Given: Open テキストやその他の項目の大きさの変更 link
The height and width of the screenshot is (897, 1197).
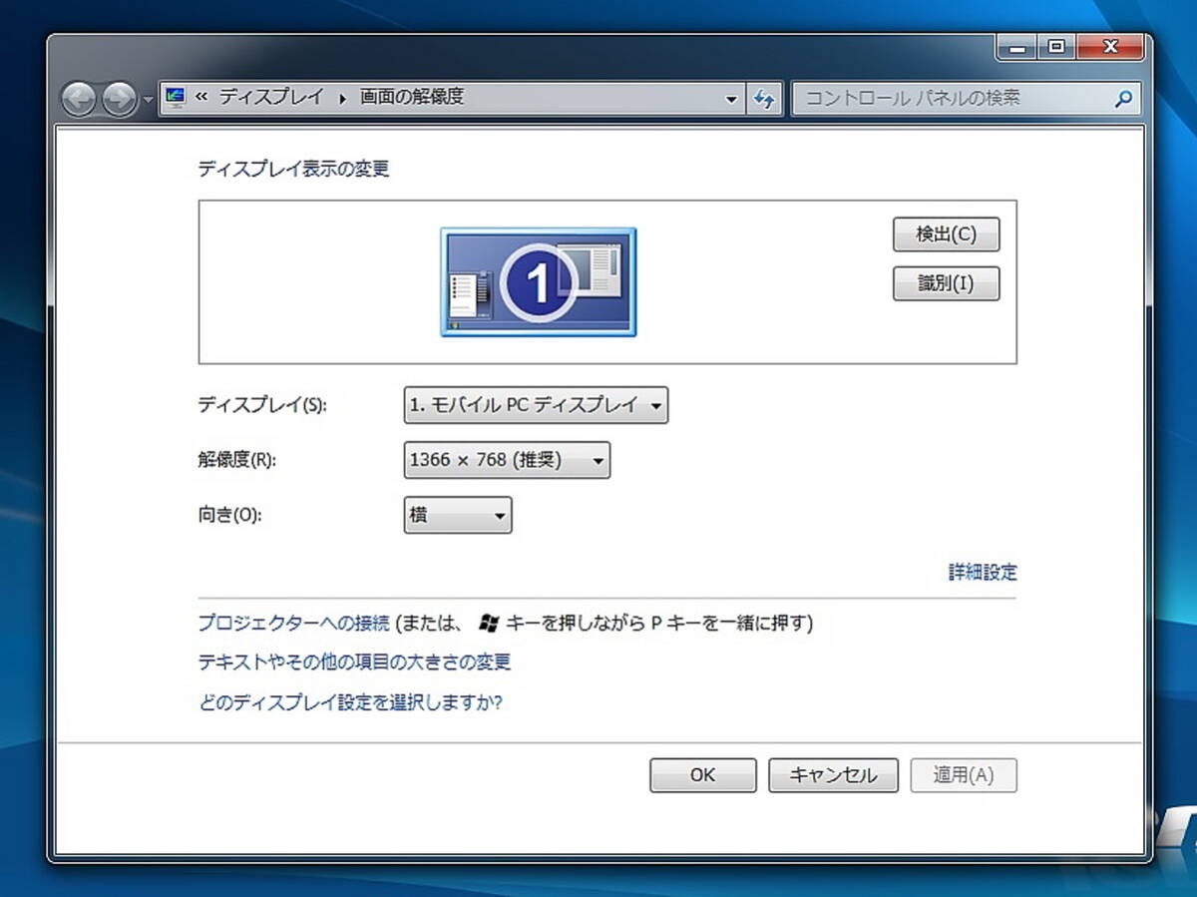Looking at the screenshot, I should point(354,663).
